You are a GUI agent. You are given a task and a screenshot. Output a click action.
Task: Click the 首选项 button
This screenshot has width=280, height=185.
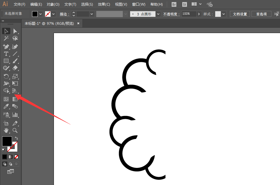(261, 14)
